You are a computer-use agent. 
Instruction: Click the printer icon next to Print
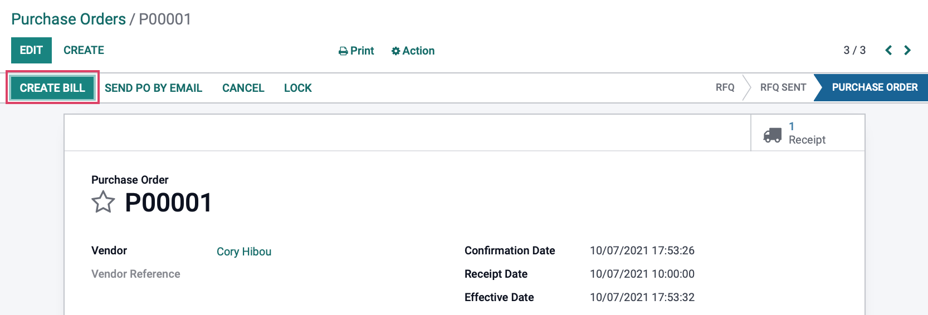tap(343, 51)
